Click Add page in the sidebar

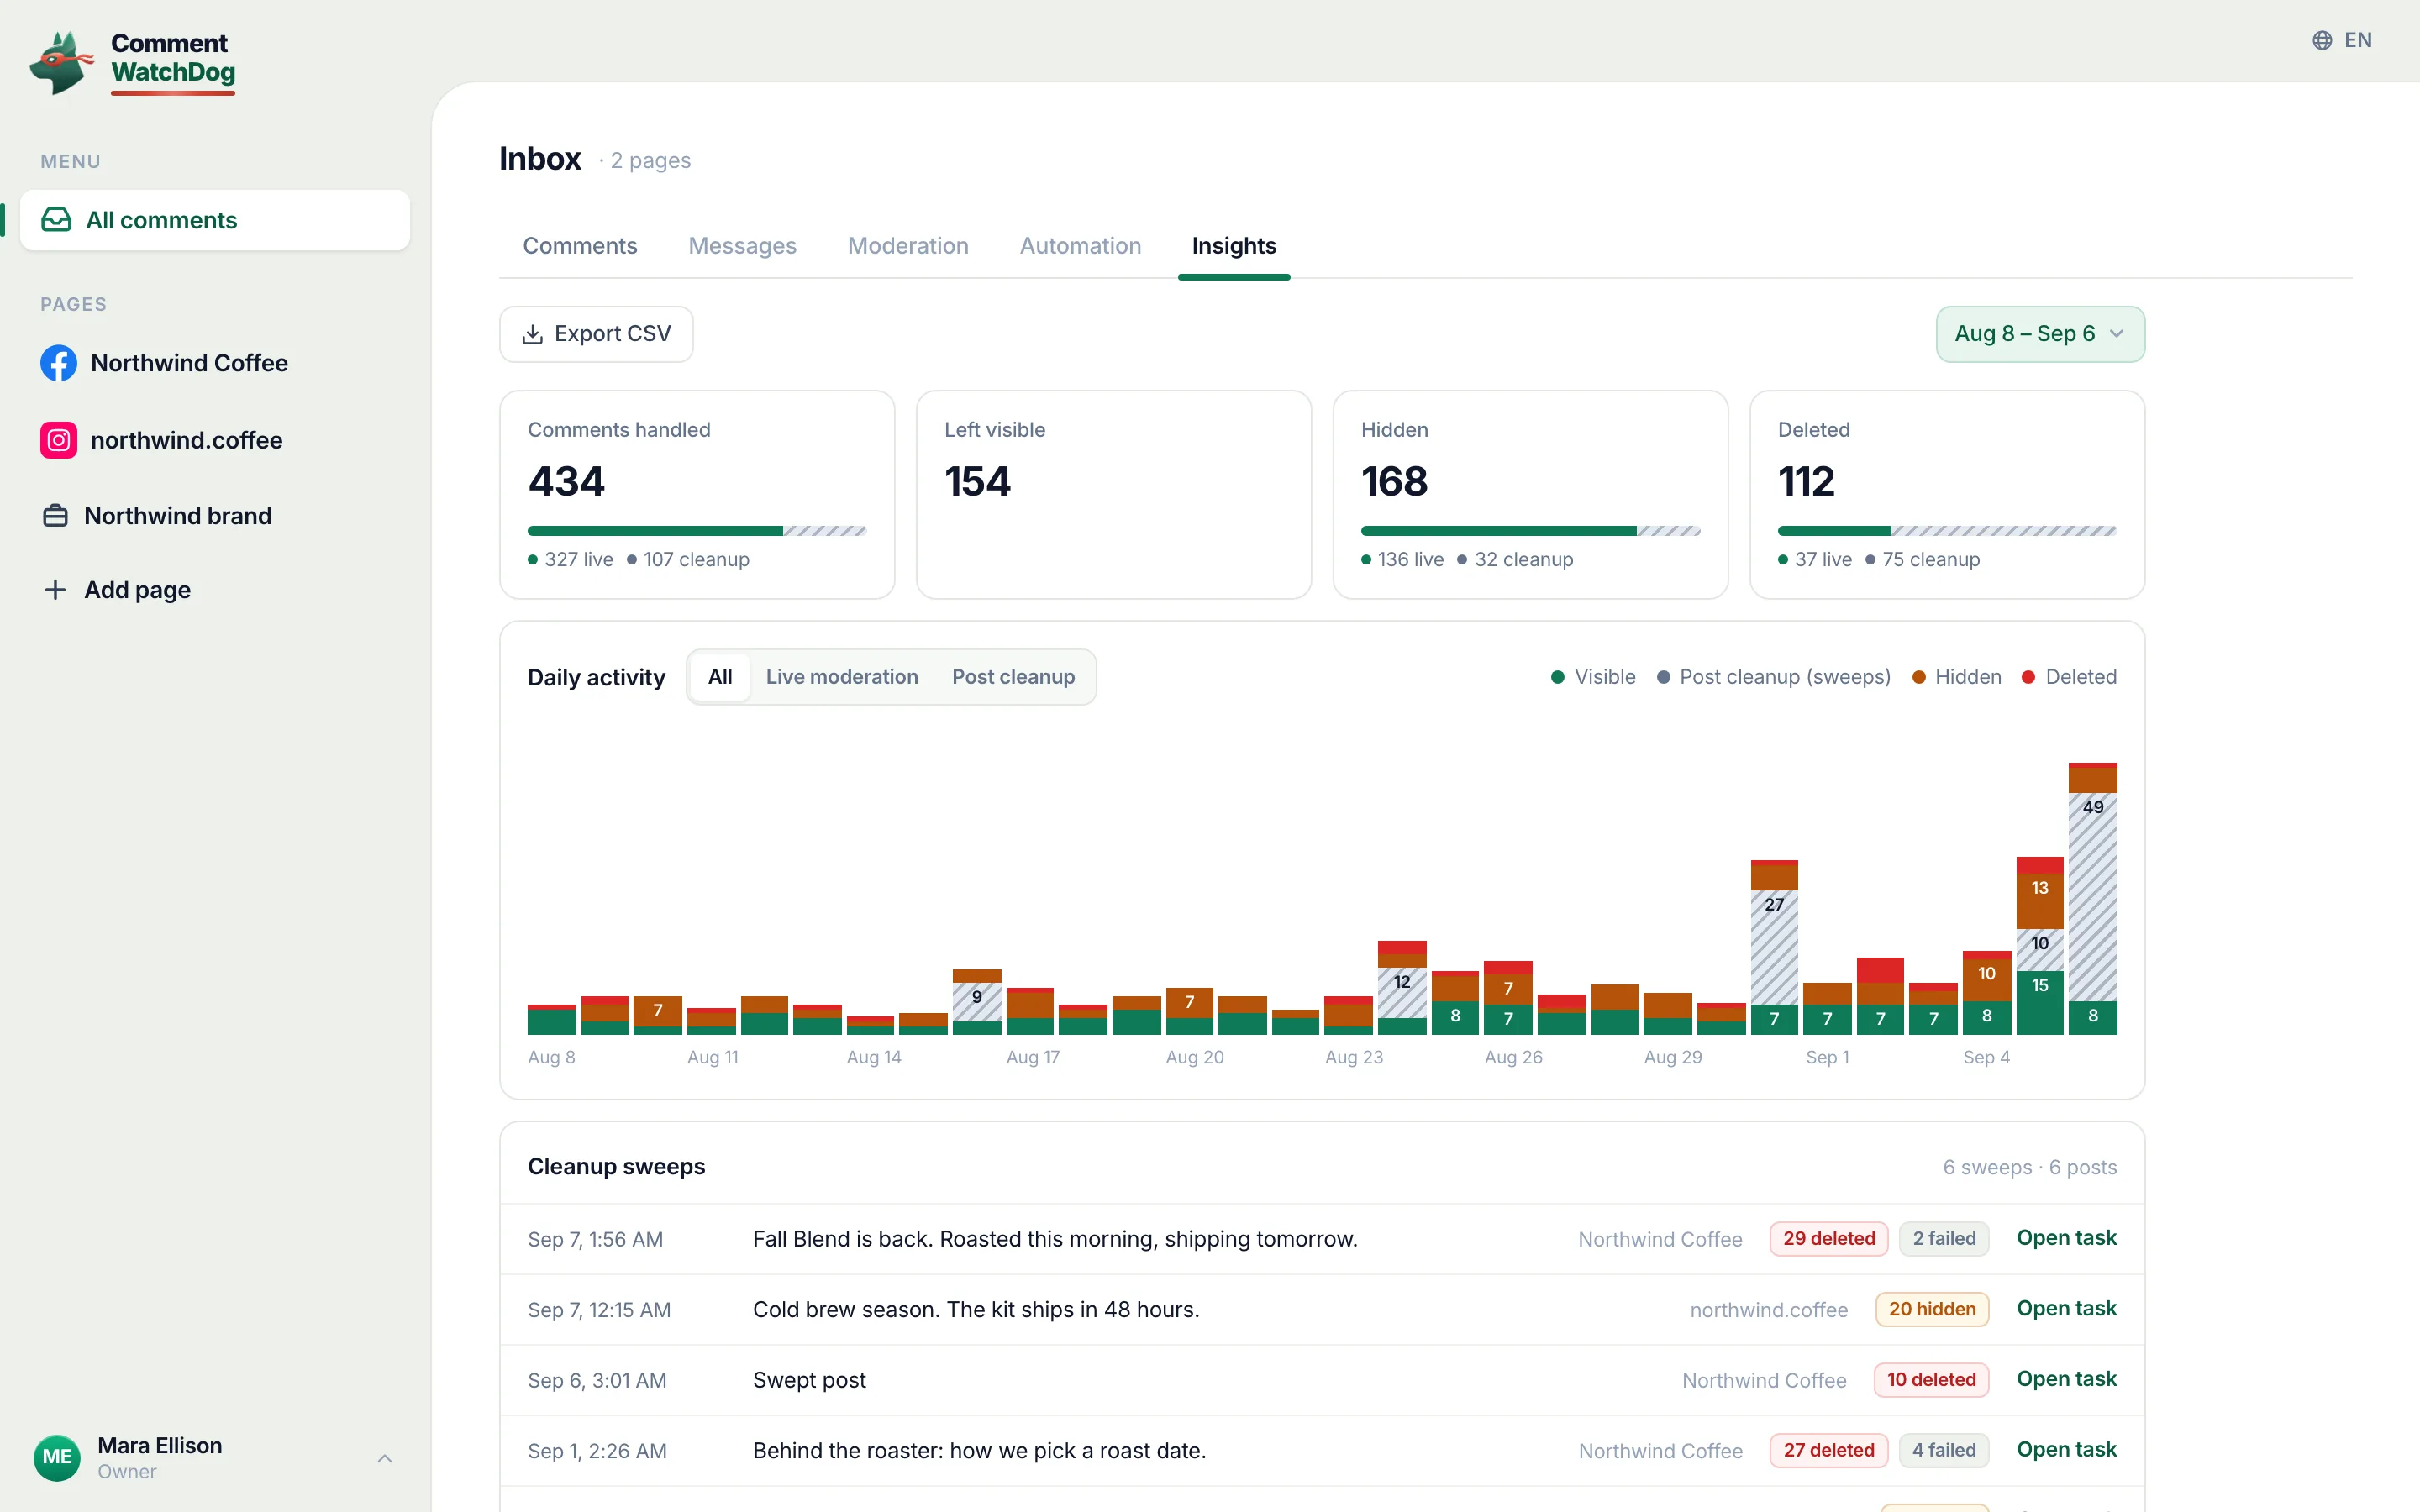pos(215,590)
